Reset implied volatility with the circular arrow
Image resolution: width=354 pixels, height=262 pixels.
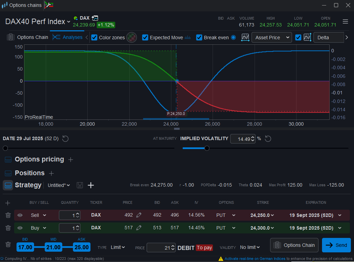(268, 138)
